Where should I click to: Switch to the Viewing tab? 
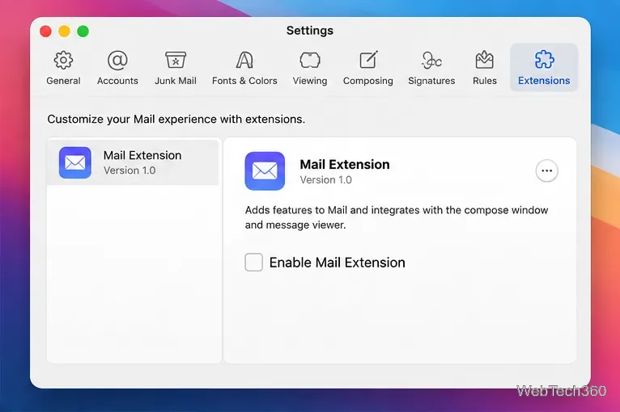click(x=310, y=68)
